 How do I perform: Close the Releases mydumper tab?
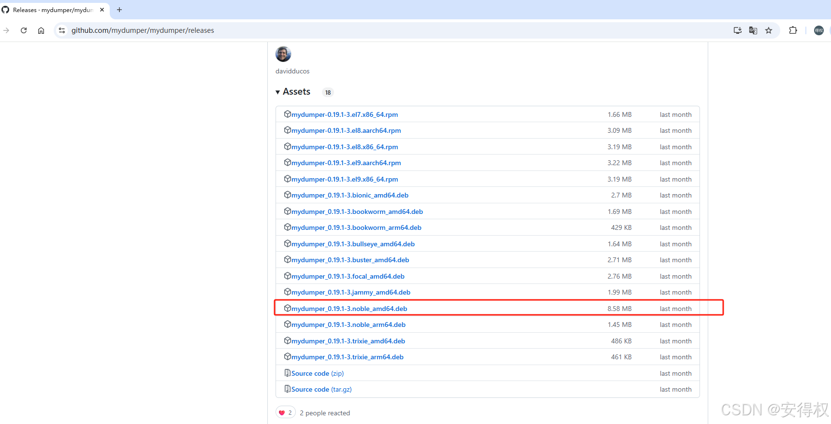coord(102,10)
